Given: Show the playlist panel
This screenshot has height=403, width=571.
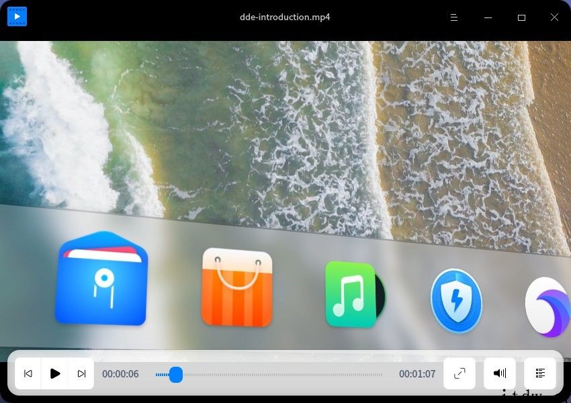Looking at the screenshot, I should (x=540, y=373).
